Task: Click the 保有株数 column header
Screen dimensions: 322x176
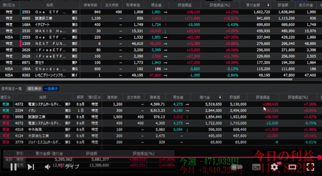Action: pyautogui.click(x=91, y=5)
